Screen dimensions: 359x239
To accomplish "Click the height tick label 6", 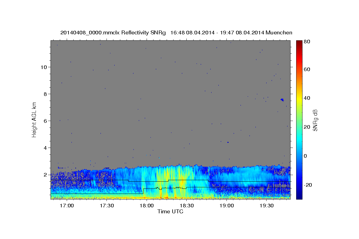I will pos(46,121).
